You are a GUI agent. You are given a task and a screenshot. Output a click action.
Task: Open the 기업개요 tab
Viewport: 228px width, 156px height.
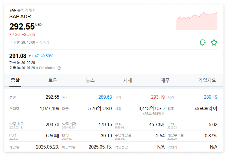coord(207,80)
